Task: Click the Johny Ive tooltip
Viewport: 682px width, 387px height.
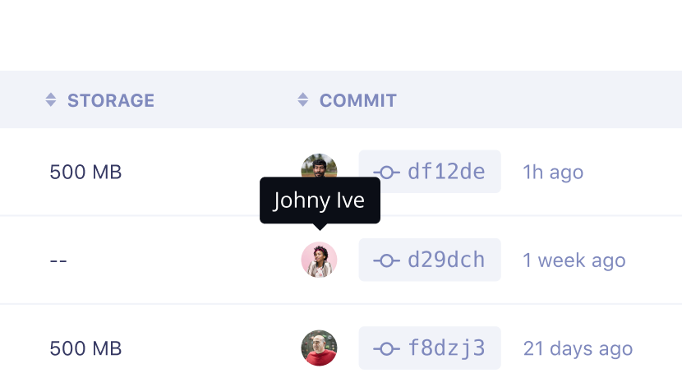Action: [320, 200]
